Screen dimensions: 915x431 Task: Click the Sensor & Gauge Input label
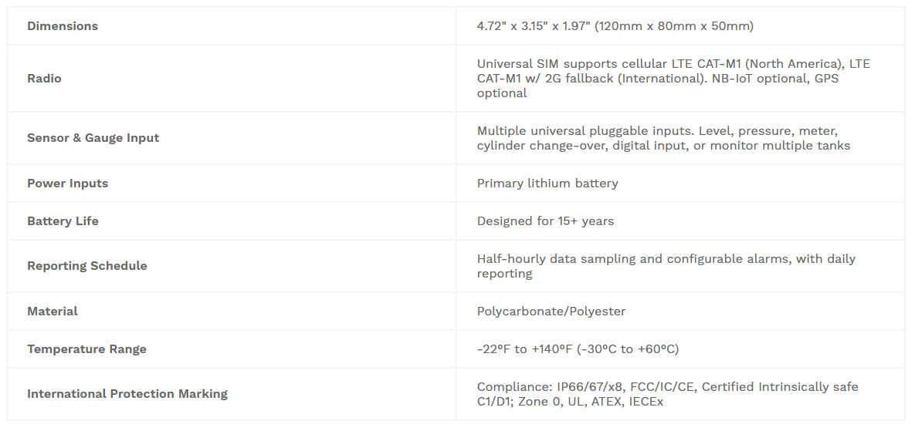pyautogui.click(x=93, y=138)
